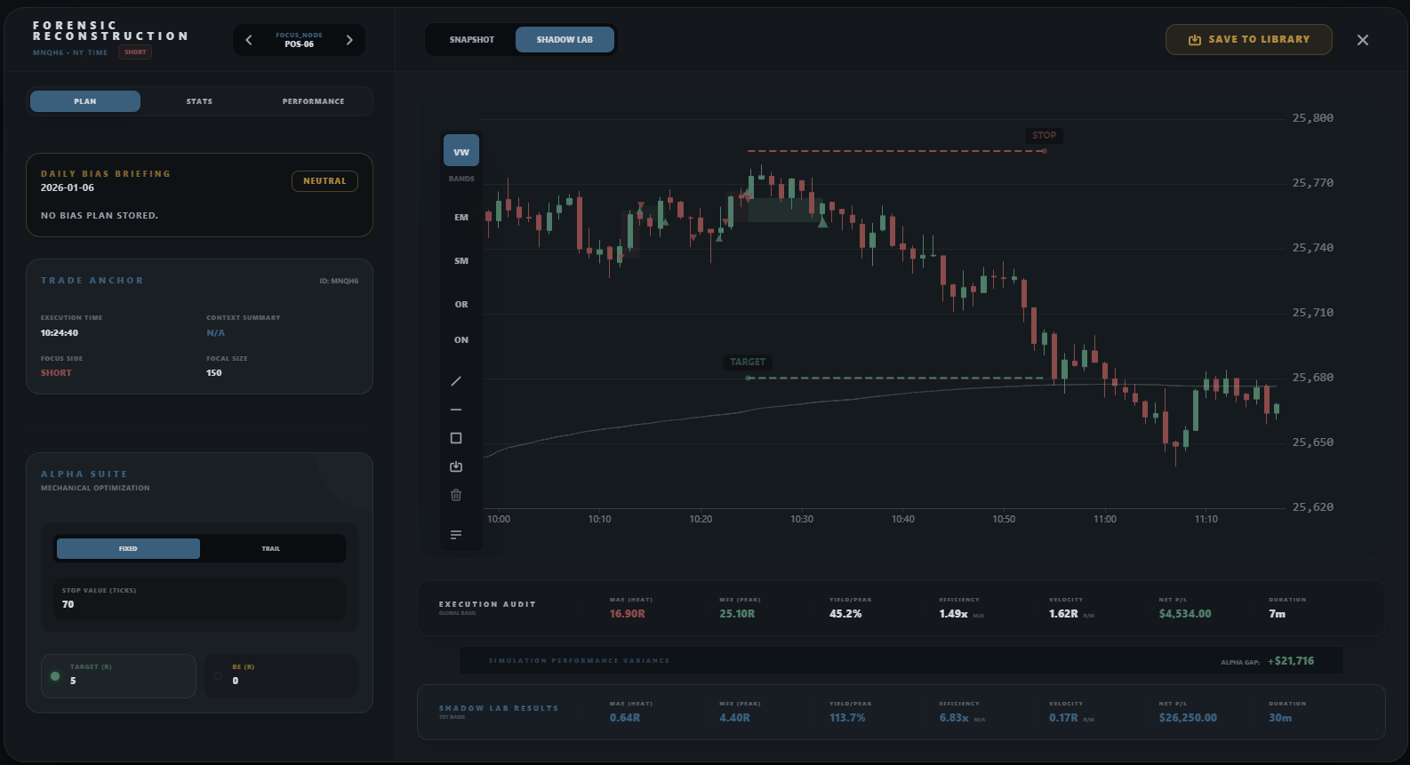Viewport: 1410px width, 765px height.
Task: Toggle the EM overlay on the chart
Action: tap(461, 217)
